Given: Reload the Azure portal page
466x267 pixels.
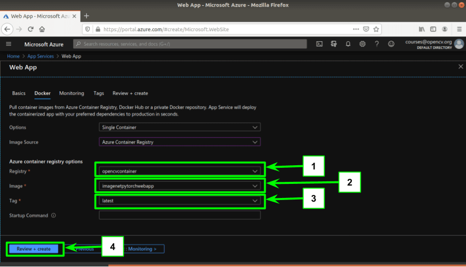Looking at the screenshot, I should coord(31,29).
